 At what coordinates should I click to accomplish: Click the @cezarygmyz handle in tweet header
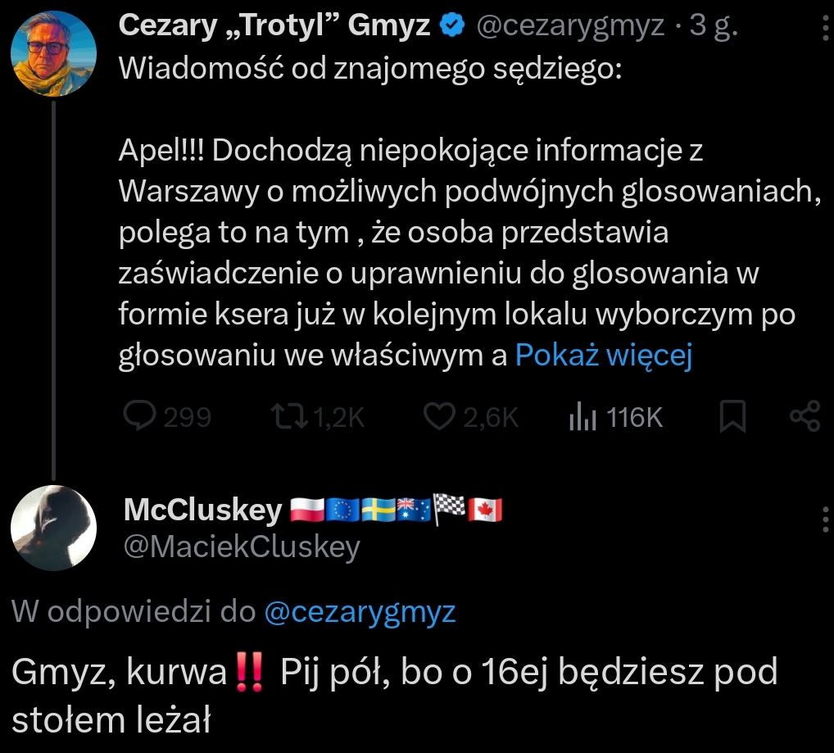point(570,26)
